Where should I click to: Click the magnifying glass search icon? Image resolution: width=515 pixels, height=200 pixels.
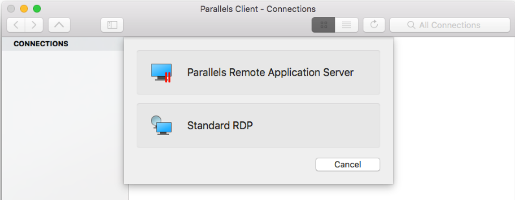click(411, 25)
